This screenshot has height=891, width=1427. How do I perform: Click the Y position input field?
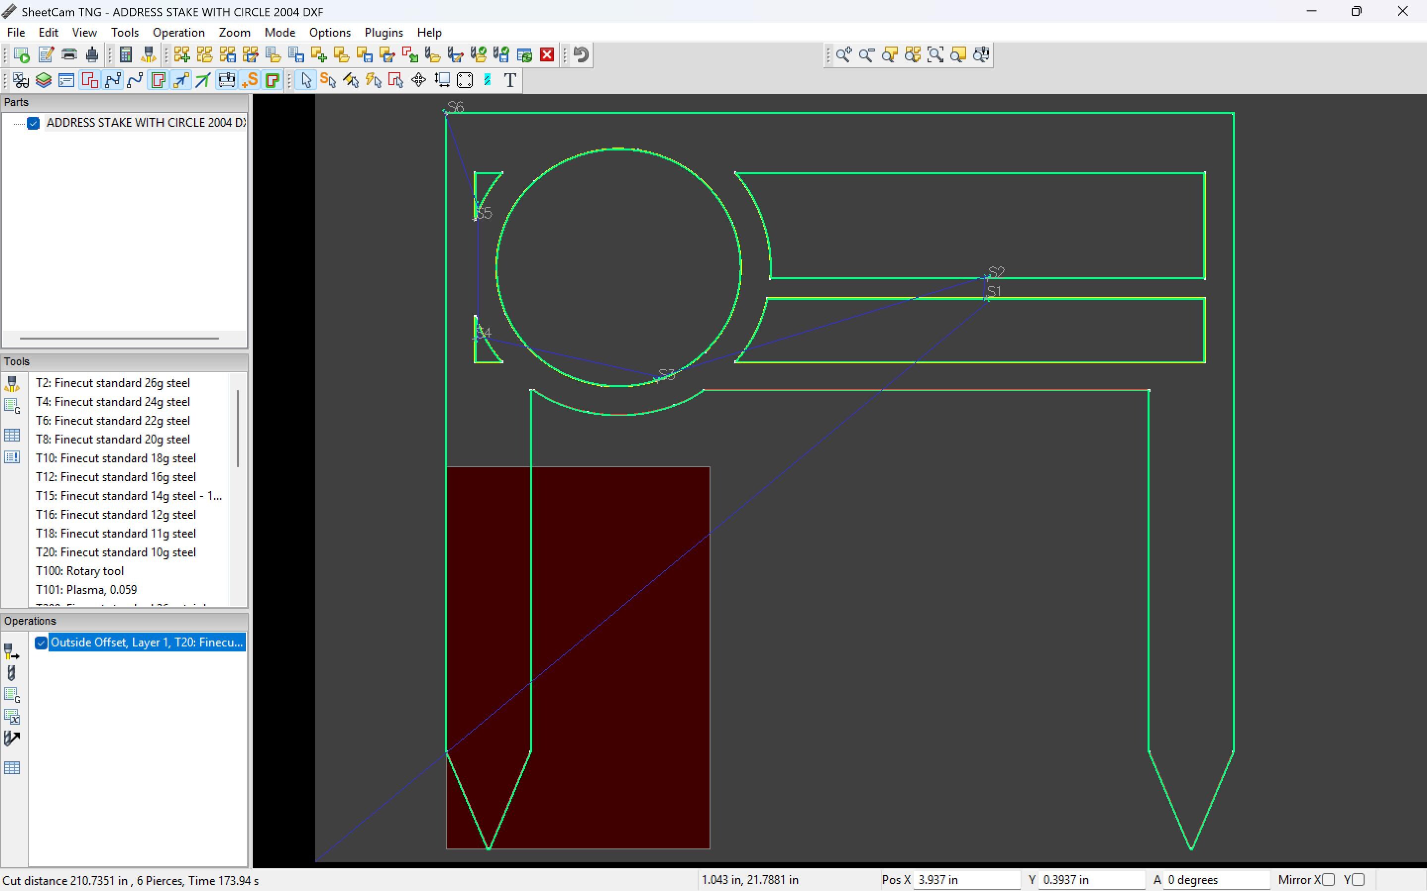click(x=1091, y=880)
